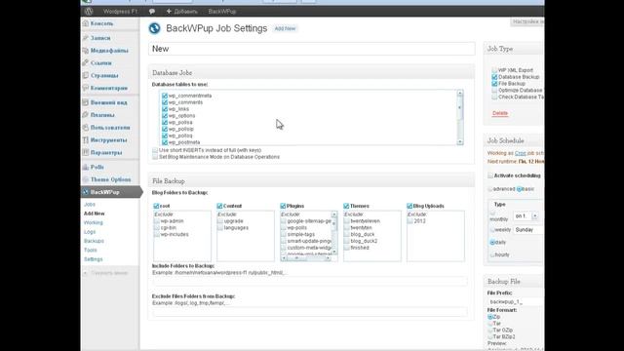Exclude the twentyeleven theme checkbox
The width and height of the screenshot is (624, 351).
(347, 221)
